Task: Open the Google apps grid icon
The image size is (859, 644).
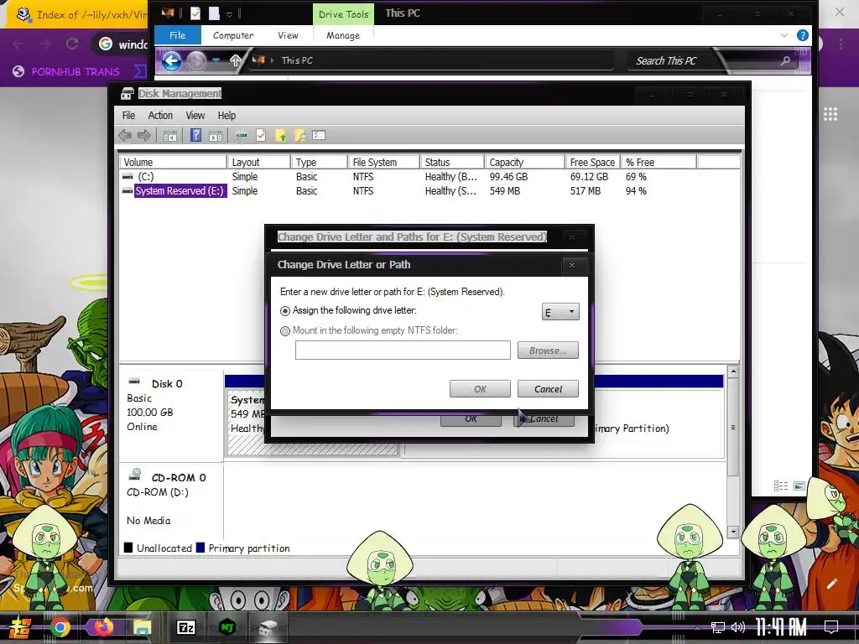Action: [830, 114]
